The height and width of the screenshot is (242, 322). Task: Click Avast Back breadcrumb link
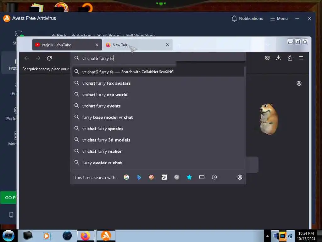pyautogui.click(x=59, y=35)
